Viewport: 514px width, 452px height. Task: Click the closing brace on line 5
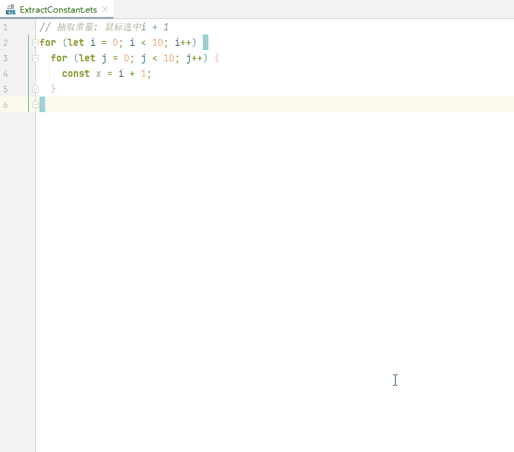(x=54, y=90)
